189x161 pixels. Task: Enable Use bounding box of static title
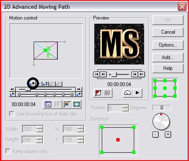[x=12, y=114]
